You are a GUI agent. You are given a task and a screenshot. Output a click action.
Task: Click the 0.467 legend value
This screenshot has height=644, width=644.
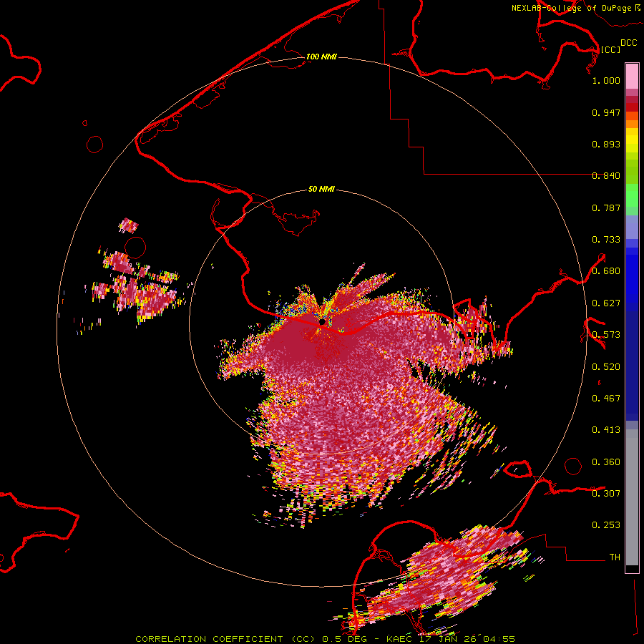(606, 399)
